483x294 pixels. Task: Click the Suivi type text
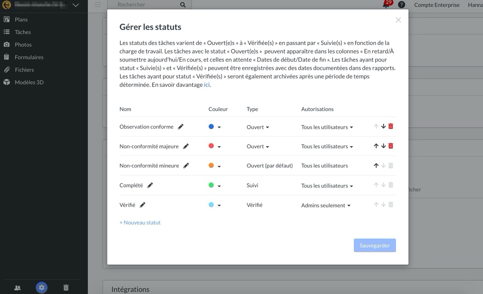[252, 185]
